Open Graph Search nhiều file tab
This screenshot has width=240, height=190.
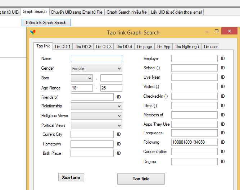127,12
